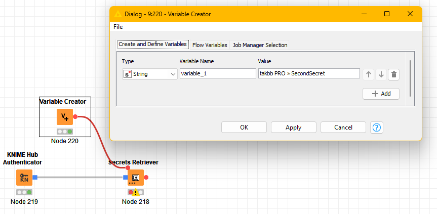Viewport: 437px width, 214px height.
Task: Click the Apply button
Action: (x=293, y=127)
